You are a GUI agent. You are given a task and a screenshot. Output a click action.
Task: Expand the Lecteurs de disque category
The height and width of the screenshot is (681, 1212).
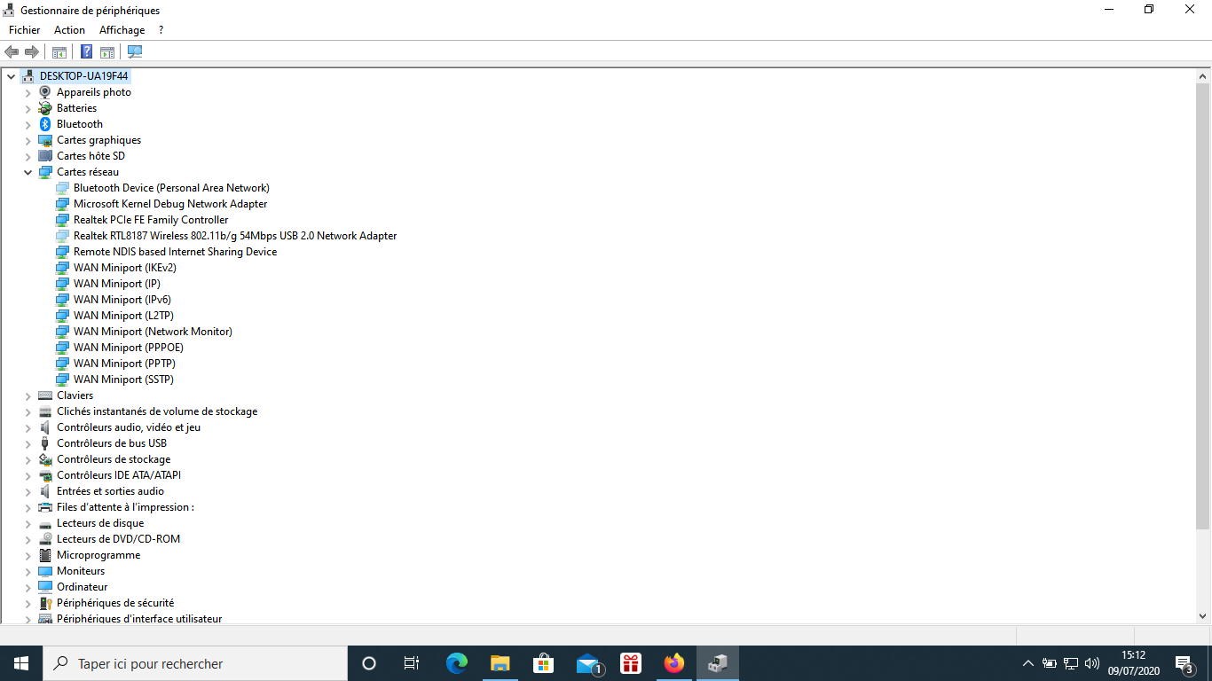pyautogui.click(x=28, y=523)
